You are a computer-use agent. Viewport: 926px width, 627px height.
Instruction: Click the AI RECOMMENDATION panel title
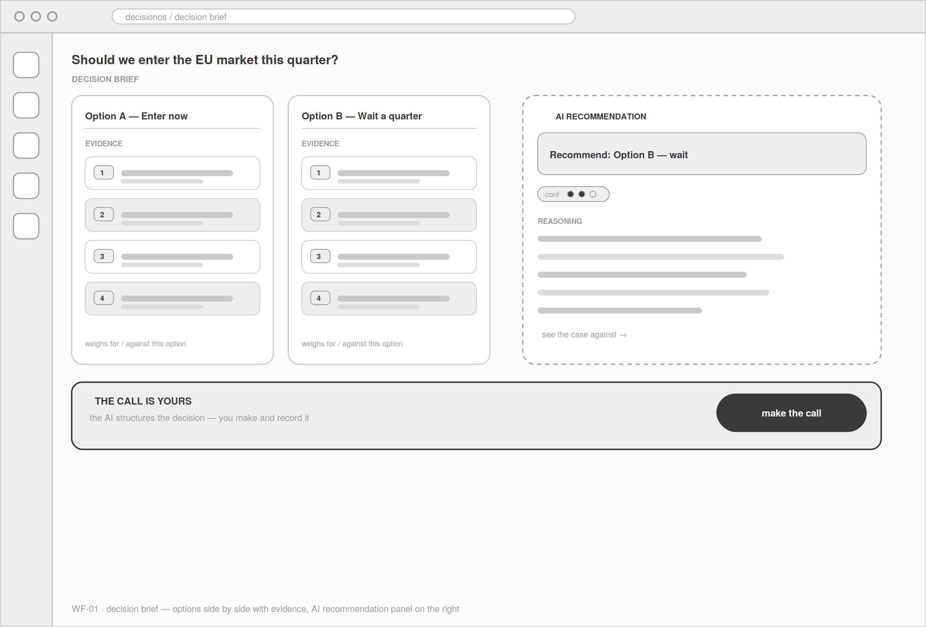pos(601,116)
